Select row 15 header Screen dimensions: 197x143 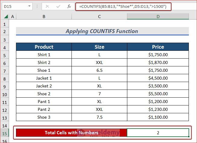pos(5,133)
